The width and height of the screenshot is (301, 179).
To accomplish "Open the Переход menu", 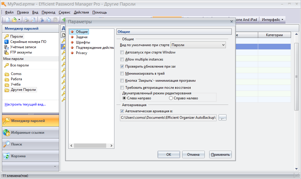I will click(48, 12).
